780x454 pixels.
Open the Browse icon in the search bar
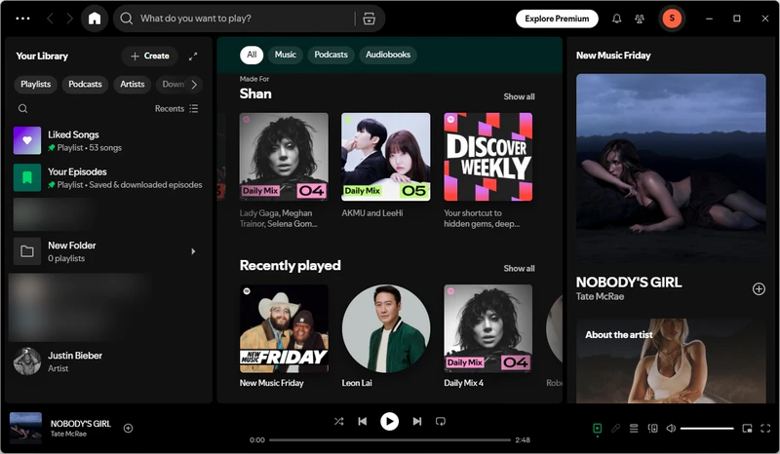[x=370, y=19]
